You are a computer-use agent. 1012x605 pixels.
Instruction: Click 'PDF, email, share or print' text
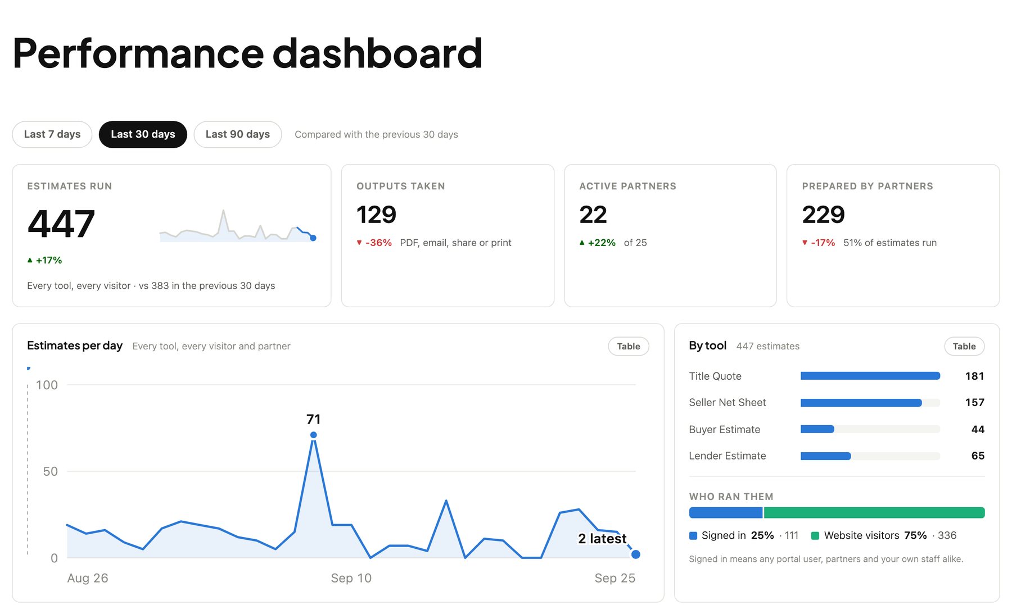[x=456, y=243]
